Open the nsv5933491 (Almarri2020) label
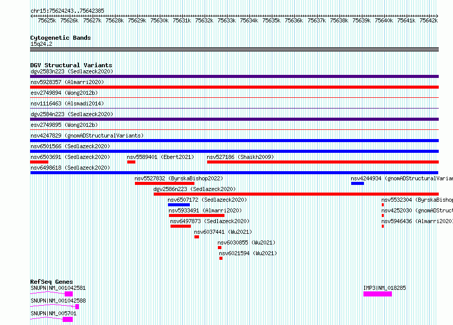The height and width of the screenshot is (325, 453). (x=205, y=210)
